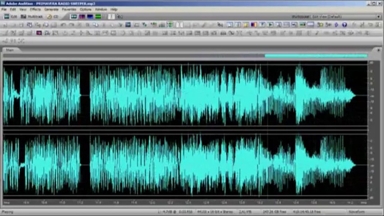Click the blue question-mark Help icon
The height and width of the screenshot is (216, 384).
pyautogui.click(x=344, y=25)
